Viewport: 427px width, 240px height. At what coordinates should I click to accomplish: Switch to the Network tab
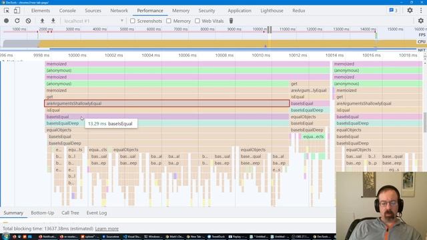[119, 11]
